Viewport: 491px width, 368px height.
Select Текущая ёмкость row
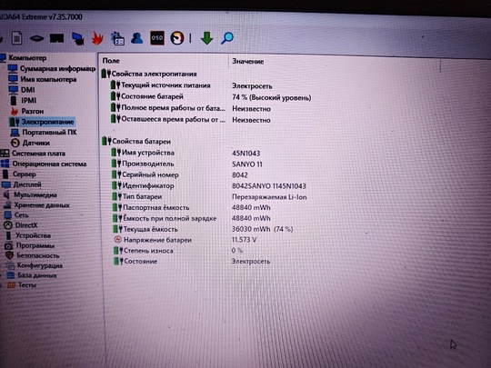(x=204, y=229)
